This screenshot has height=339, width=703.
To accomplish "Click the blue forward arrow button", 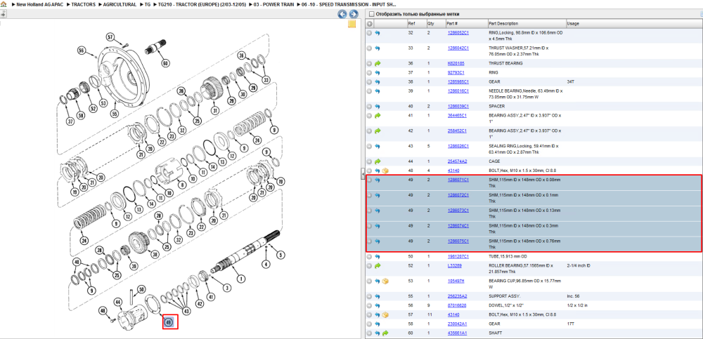I will pyautogui.click(x=354, y=14).
